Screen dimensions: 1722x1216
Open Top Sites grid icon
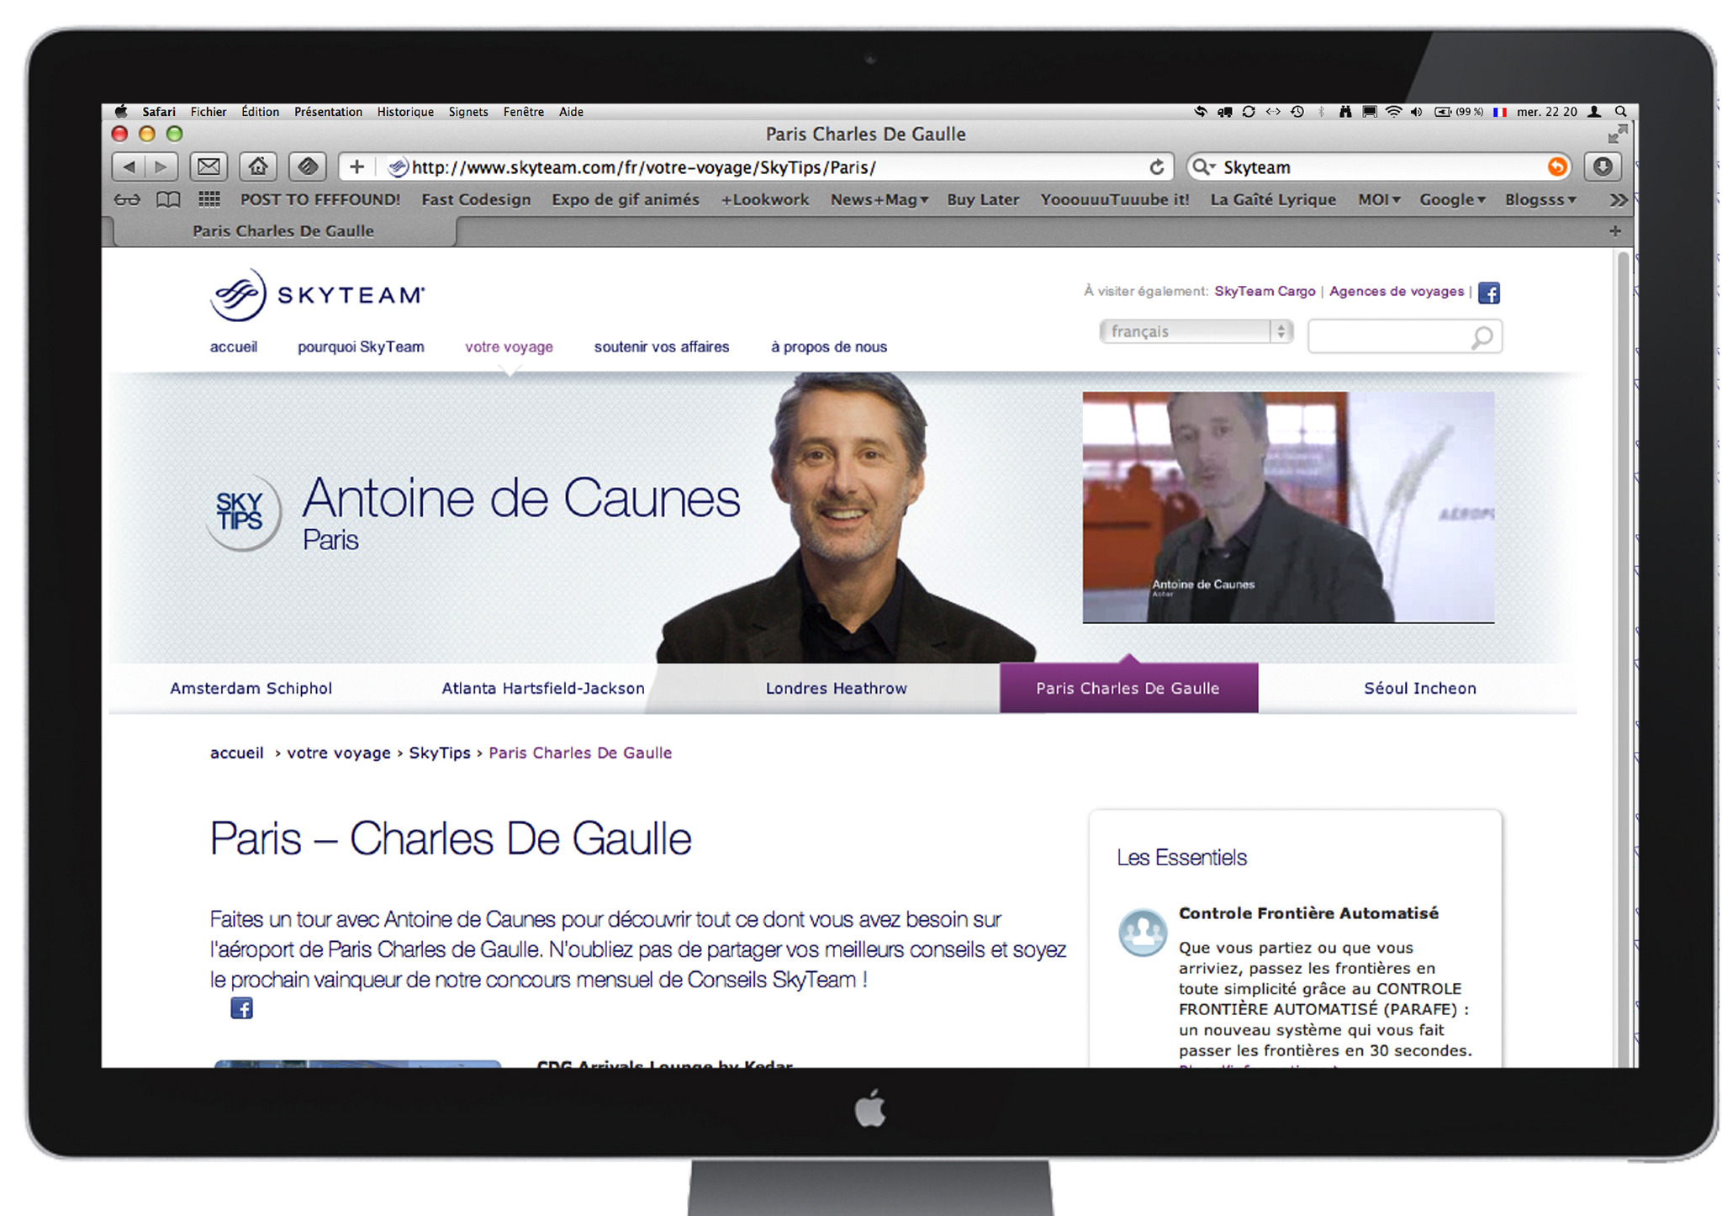(209, 199)
